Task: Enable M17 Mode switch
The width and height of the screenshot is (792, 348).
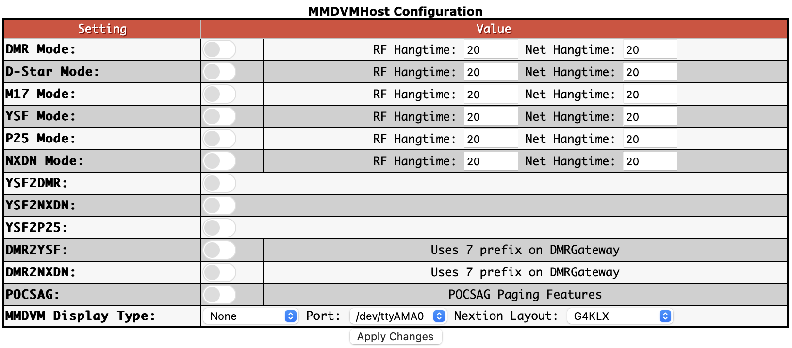Action: pyautogui.click(x=219, y=94)
